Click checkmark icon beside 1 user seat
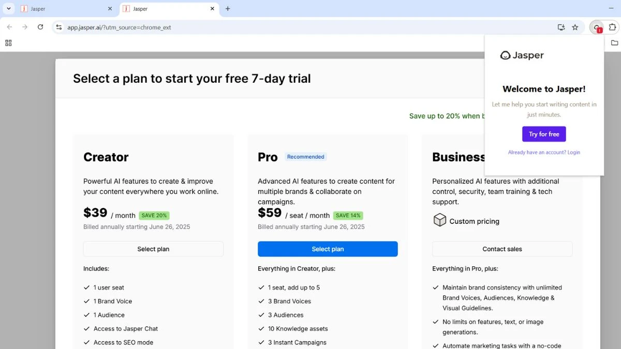 click(x=86, y=287)
